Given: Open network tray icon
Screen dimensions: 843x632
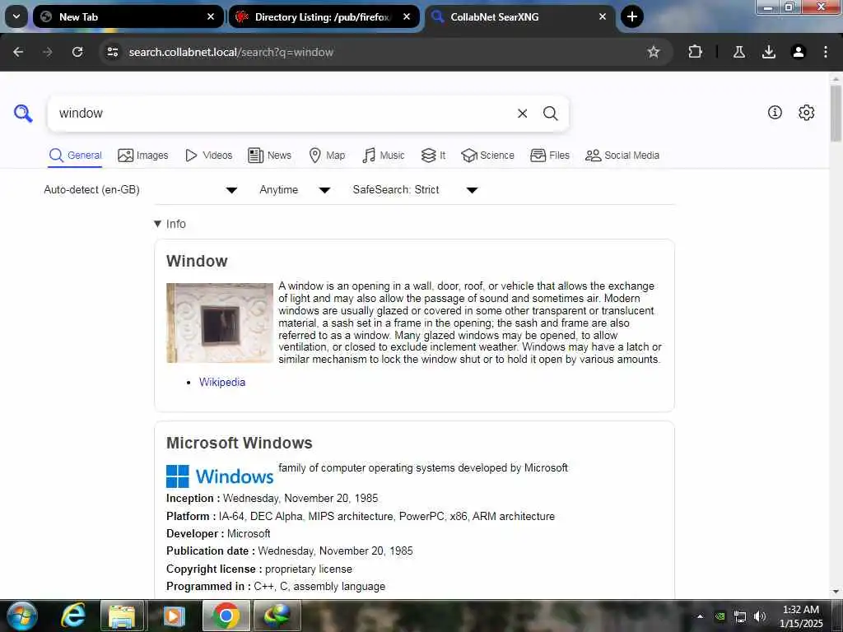Looking at the screenshot, I should (x=740, y=616).
